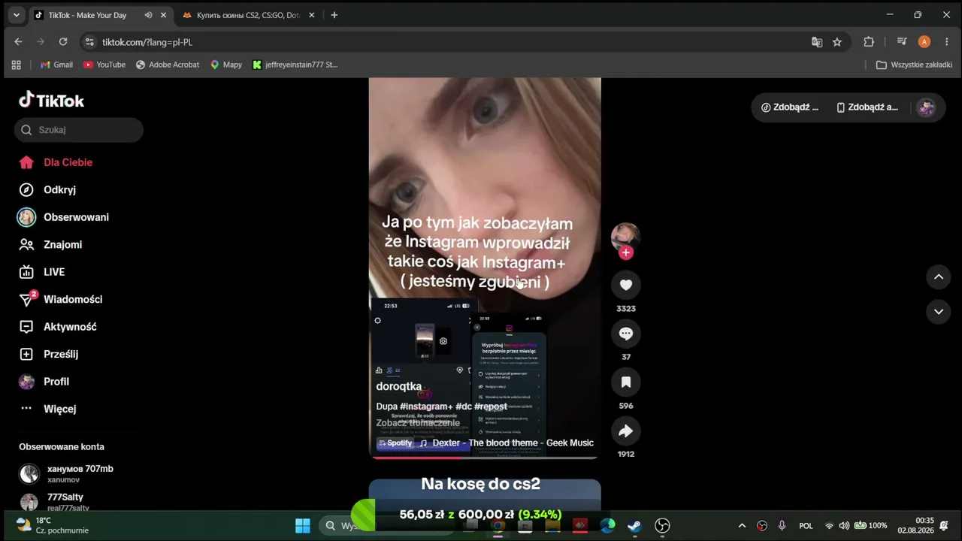Follow the creator with the red plus
Screen dimensions: 962x541
625,252
